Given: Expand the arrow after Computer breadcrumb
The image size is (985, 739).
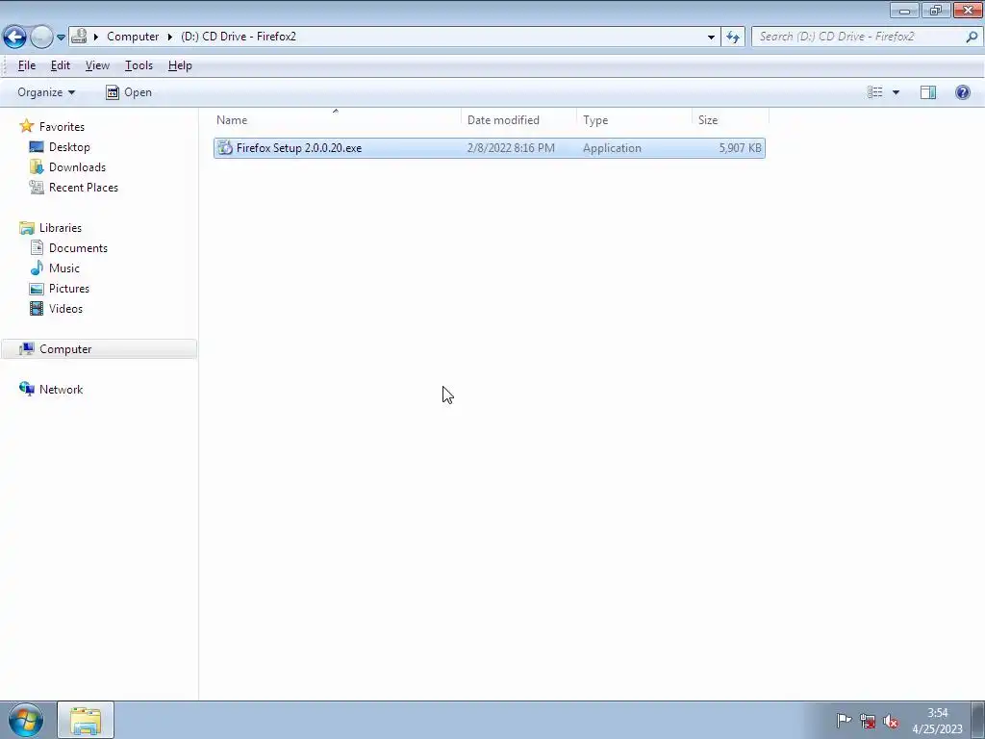Looking at the screenshot, I should tap(169, 37).
